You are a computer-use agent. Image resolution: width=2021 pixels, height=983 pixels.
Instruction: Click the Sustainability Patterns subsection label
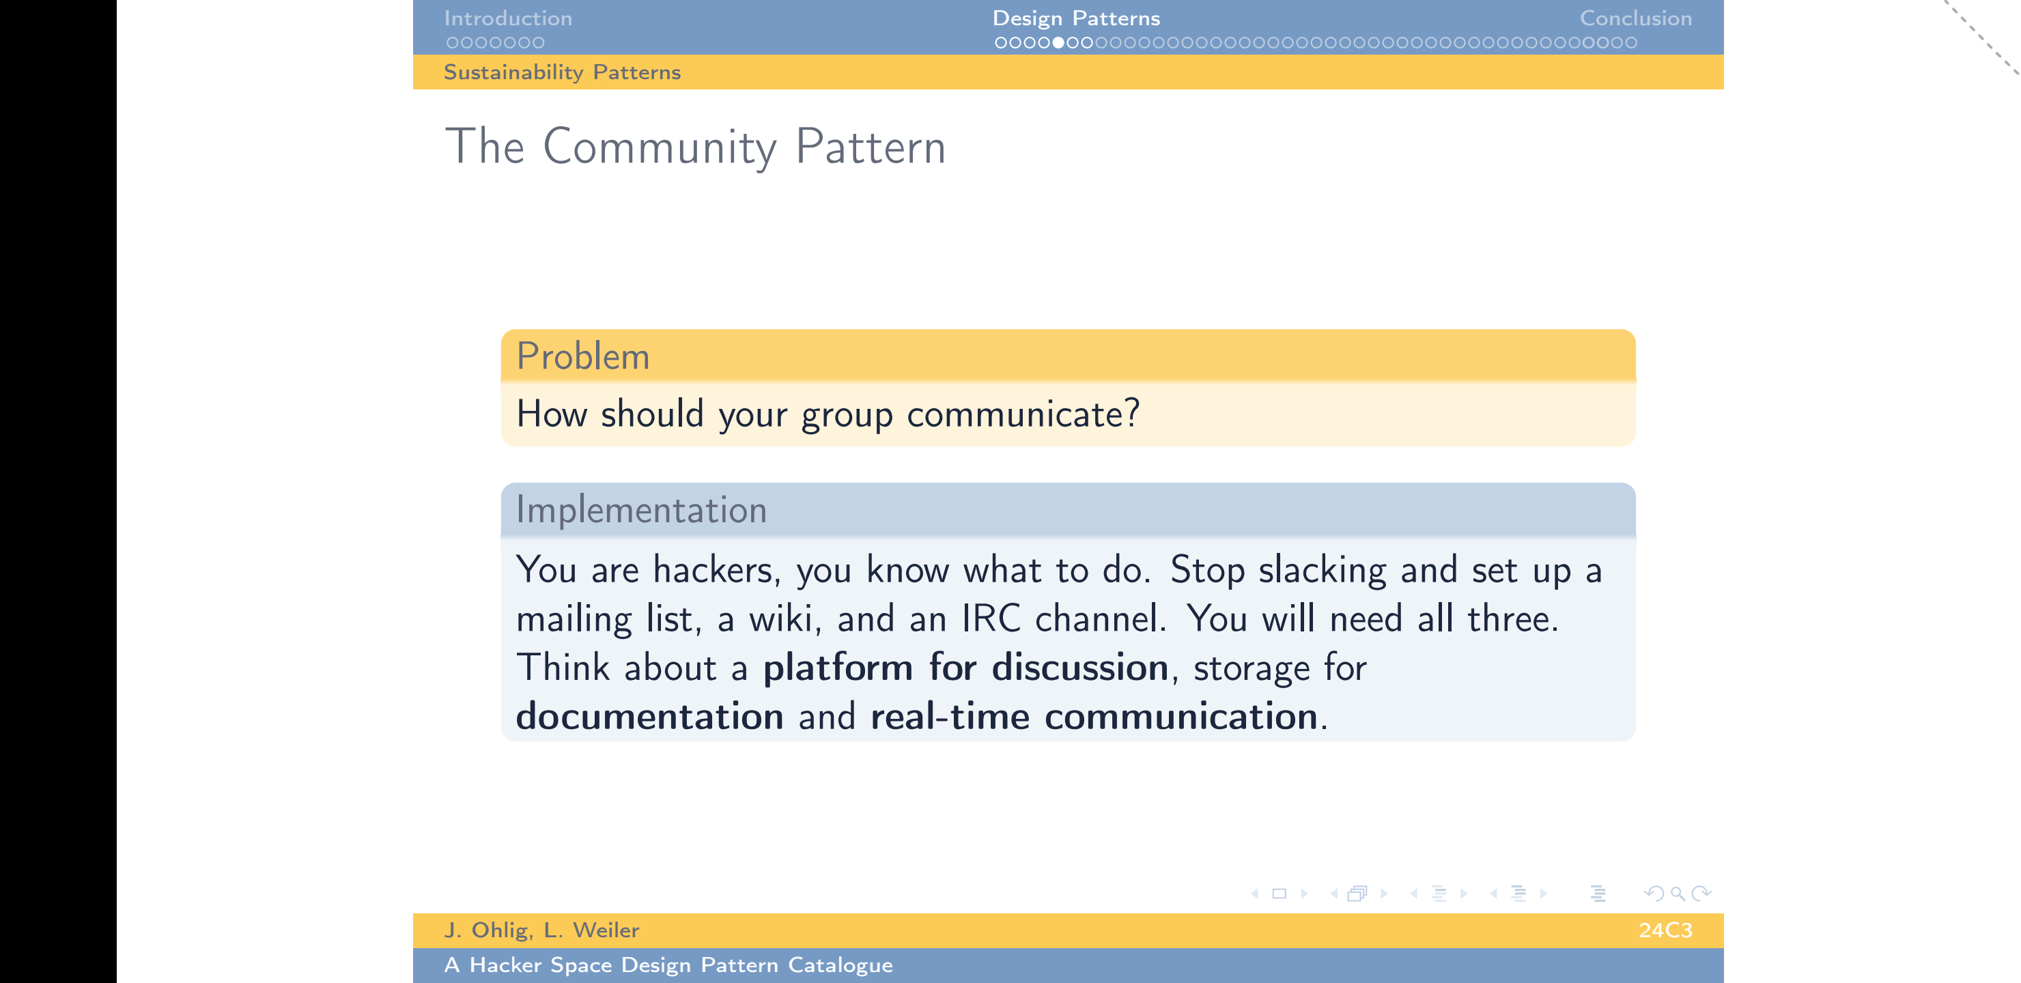562,72
